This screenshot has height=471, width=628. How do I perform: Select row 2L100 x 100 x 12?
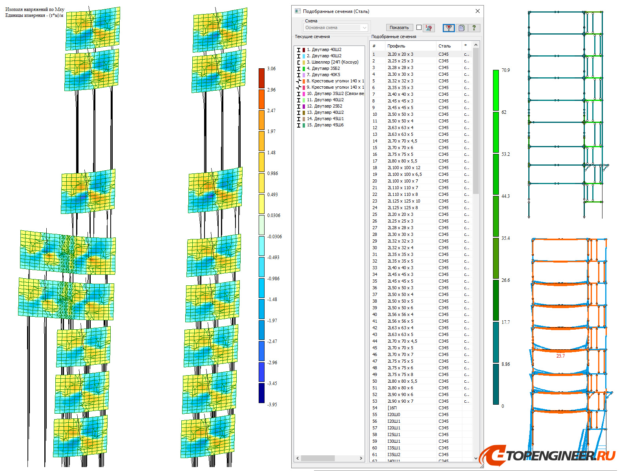404,168
